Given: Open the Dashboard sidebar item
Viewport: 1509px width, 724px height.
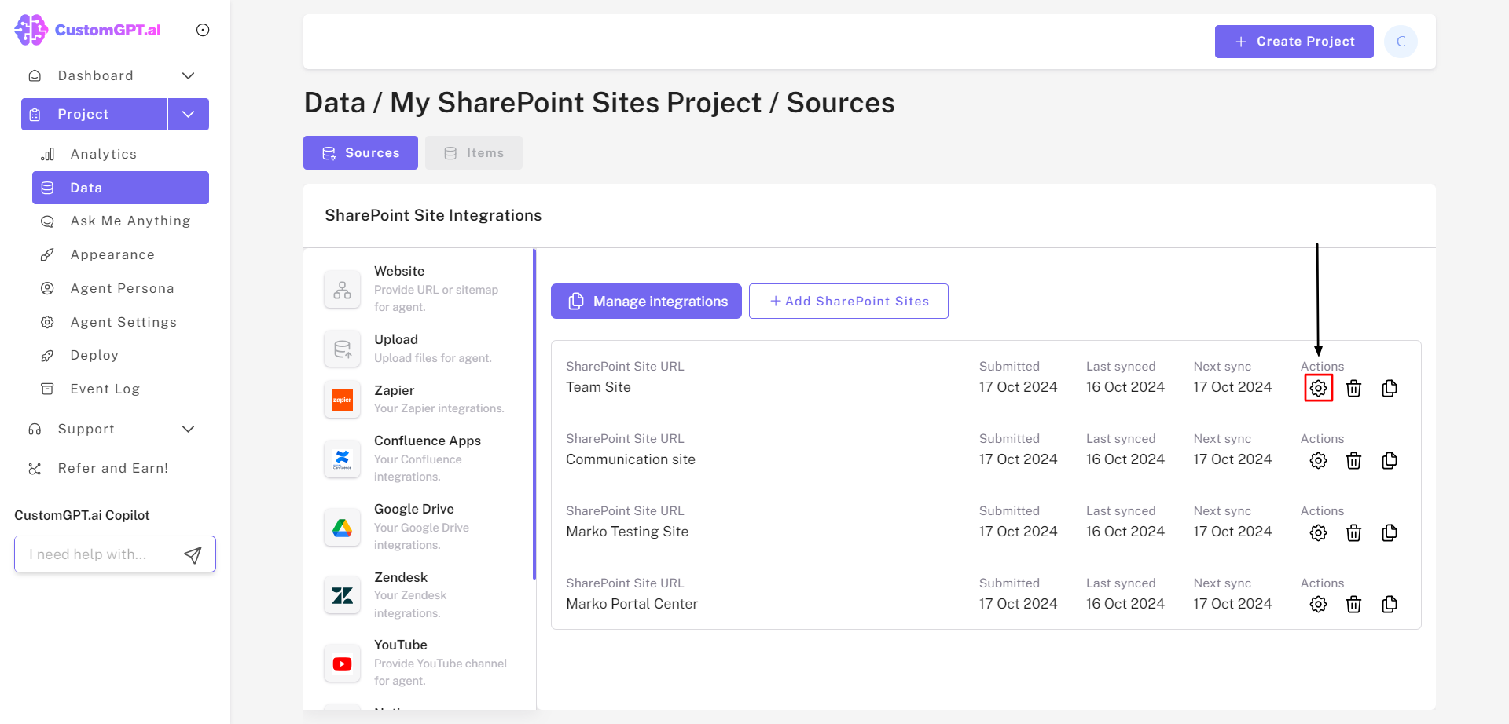Looking at the screenshot, I should click(95, 75).
